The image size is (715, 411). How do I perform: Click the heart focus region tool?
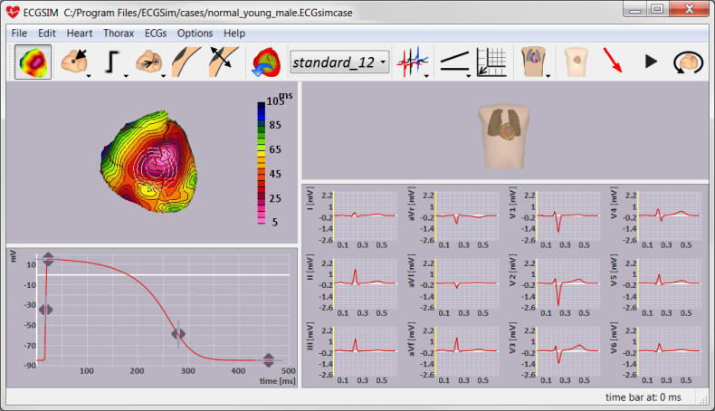tap(149, 62)
